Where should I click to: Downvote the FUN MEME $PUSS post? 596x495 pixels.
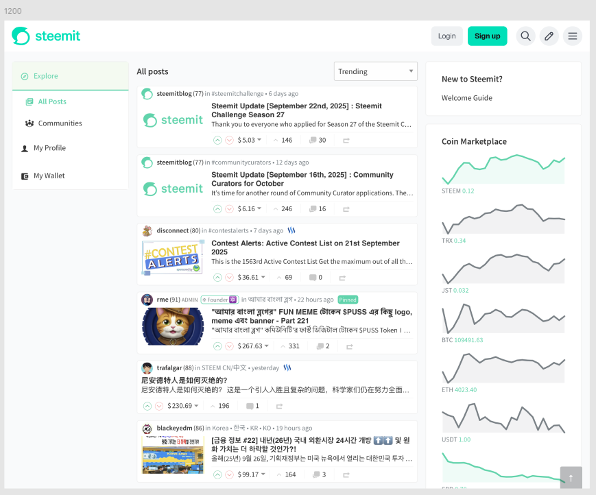click(229, 346)
